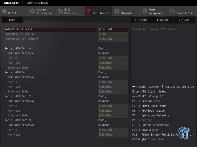Open SATA Controller(s) Enabled value
The width and height of the screenshot is (197, 147).
(x=113, y=29)
